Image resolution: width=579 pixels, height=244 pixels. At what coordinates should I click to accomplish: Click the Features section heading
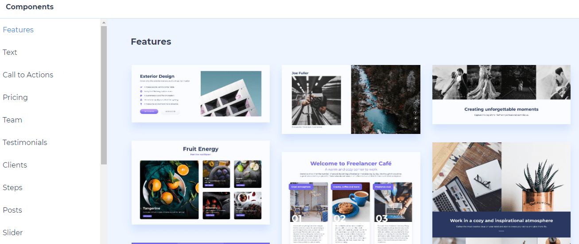click(x=151, y=42)
